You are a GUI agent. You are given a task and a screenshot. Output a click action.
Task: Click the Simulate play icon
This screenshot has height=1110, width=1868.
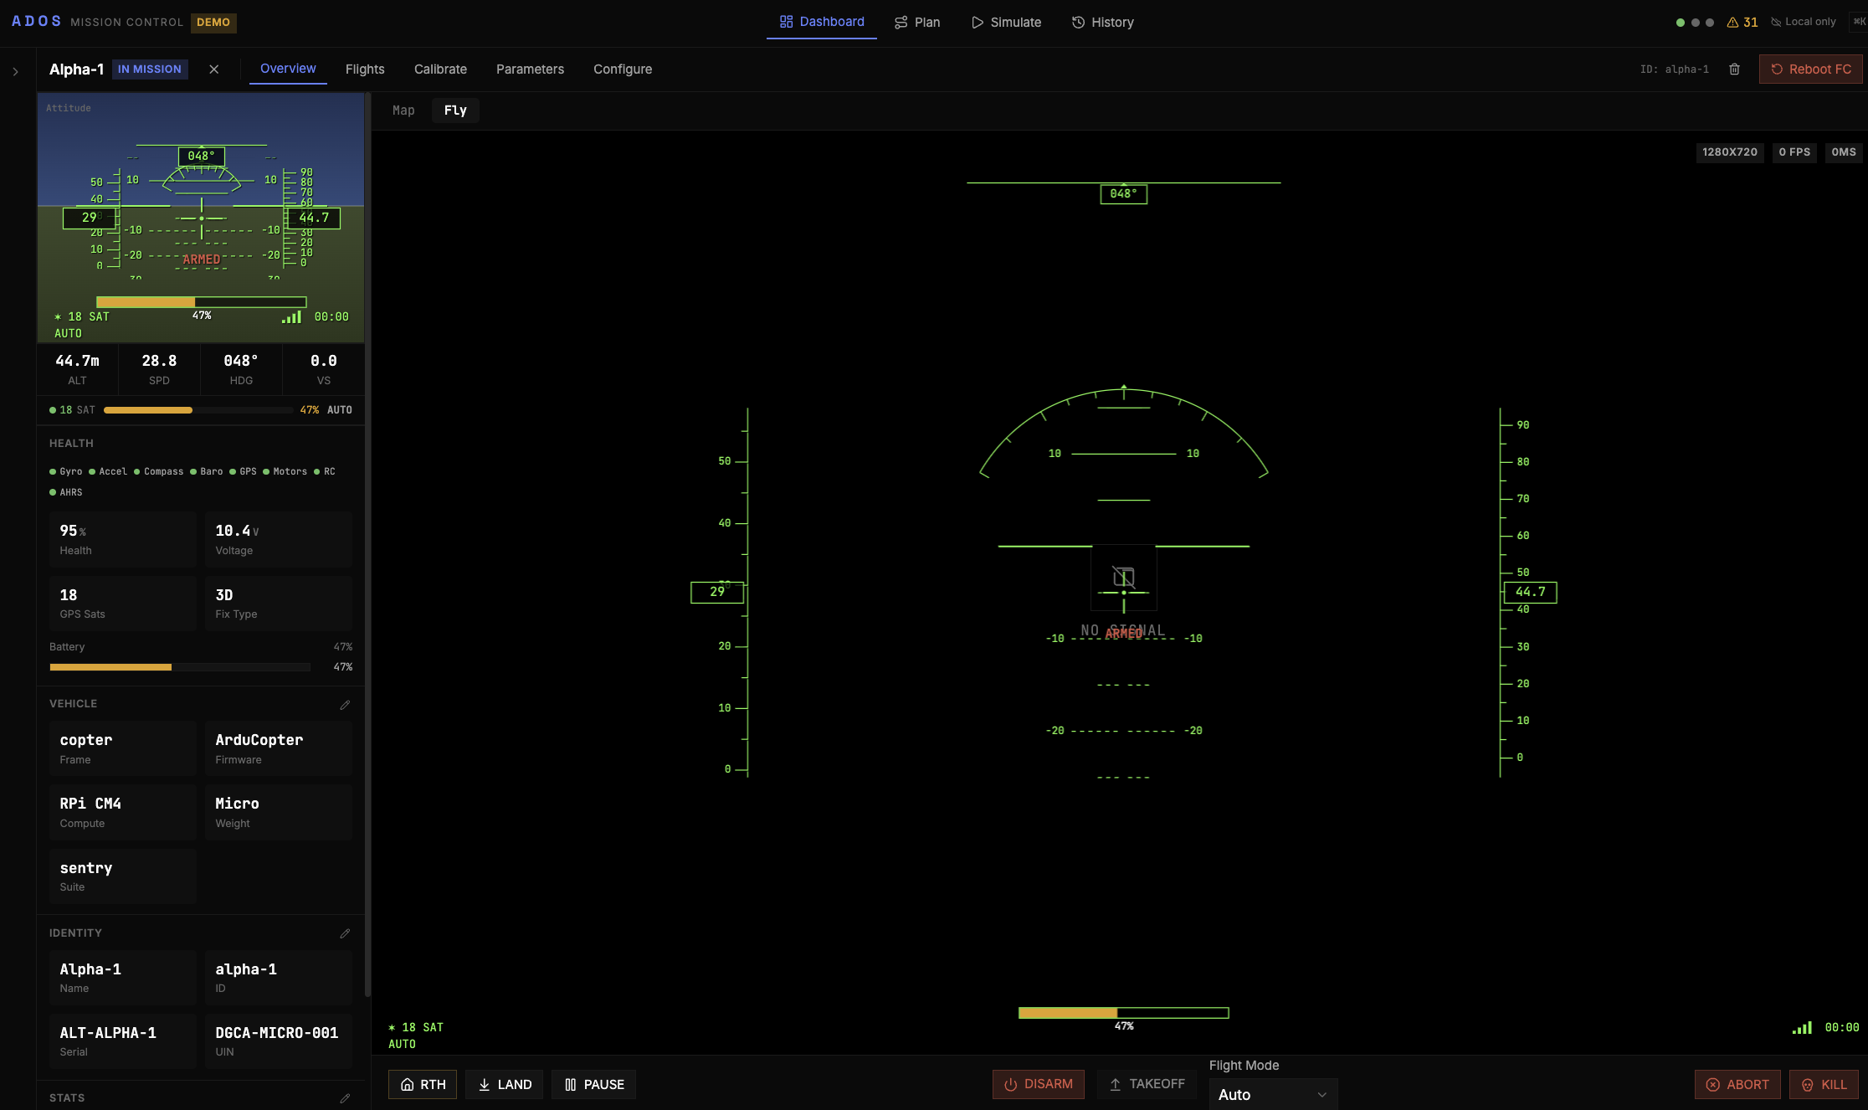tap(976, 22)
